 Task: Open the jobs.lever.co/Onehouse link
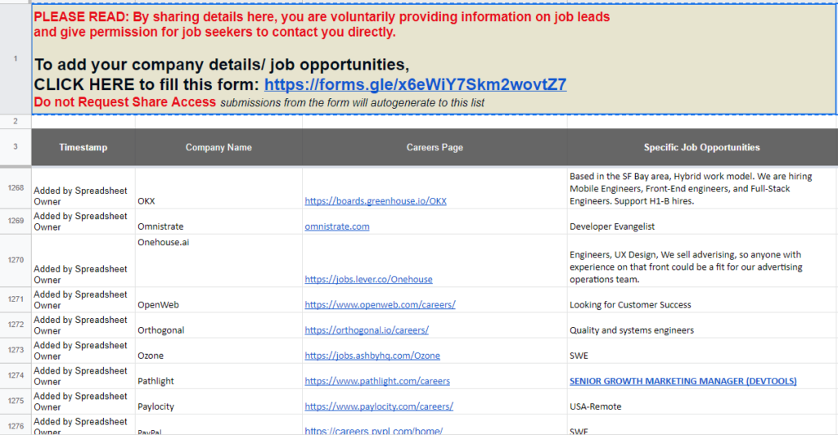(368, 279)
